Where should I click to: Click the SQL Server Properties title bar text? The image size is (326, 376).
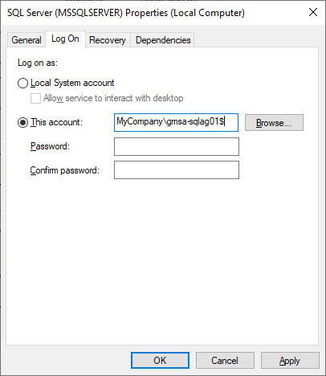126,13
